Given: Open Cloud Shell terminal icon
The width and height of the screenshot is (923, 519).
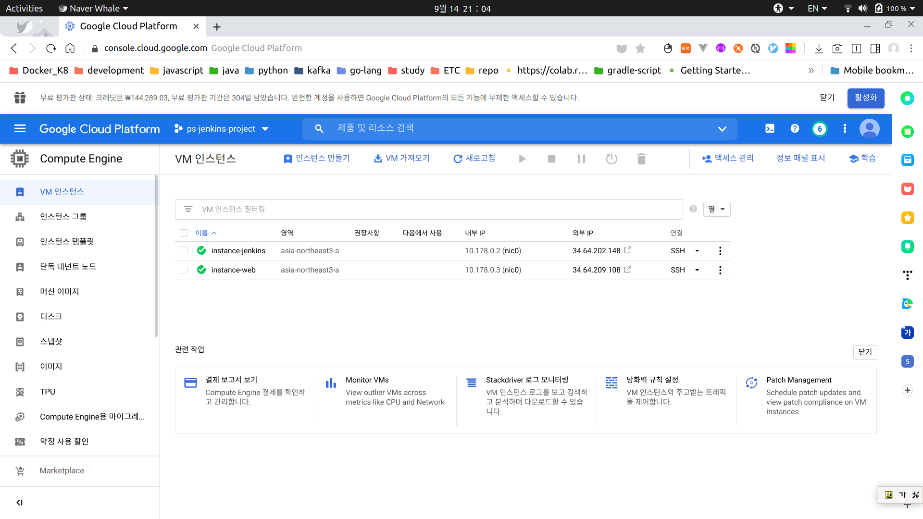Looking at the screenshot, I should pyautogui.click(x=770, y=129).
